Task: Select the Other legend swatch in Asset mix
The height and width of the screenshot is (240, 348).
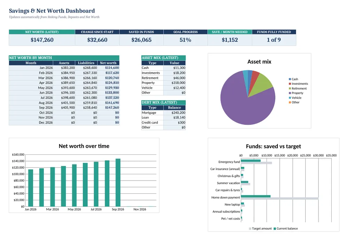Action: tap(290, 103)
